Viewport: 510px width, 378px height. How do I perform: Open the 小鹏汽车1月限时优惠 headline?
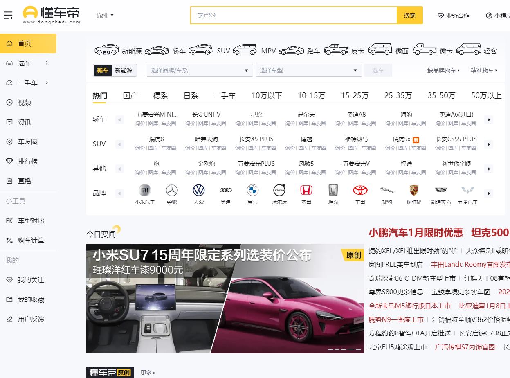pos(416,233)
